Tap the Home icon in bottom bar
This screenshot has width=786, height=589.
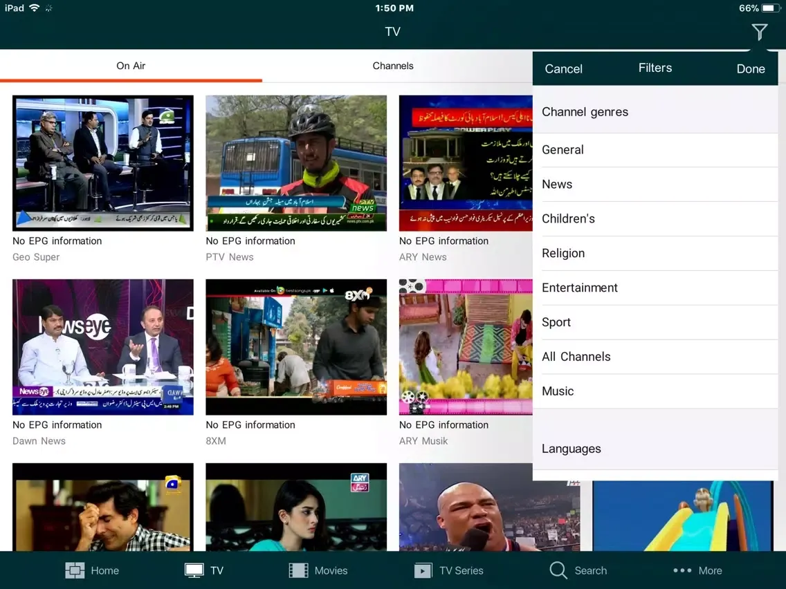[x=75, y=570]
